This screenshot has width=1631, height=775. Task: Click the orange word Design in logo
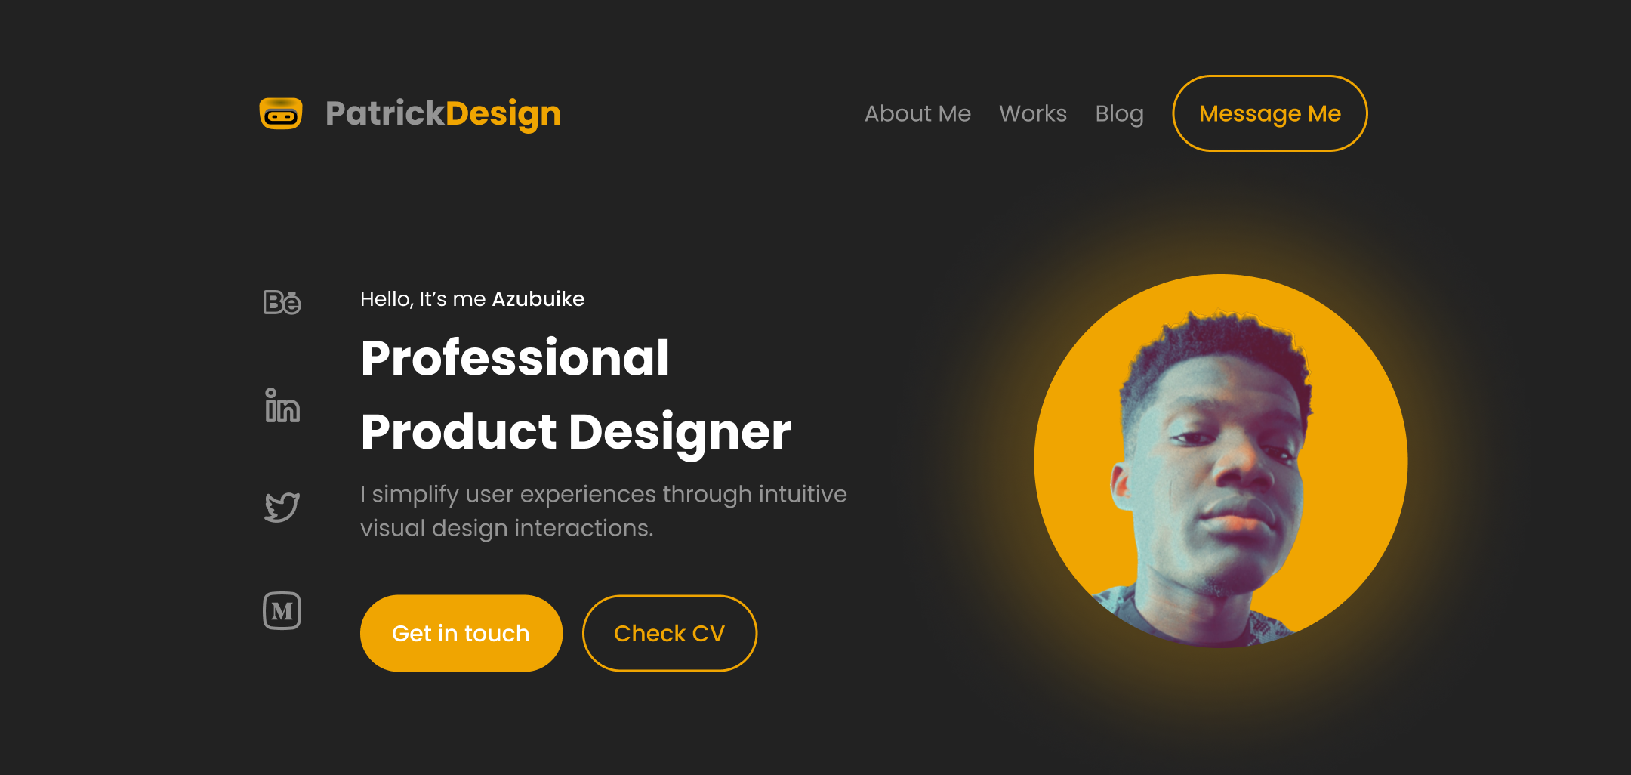click(504, 115)
